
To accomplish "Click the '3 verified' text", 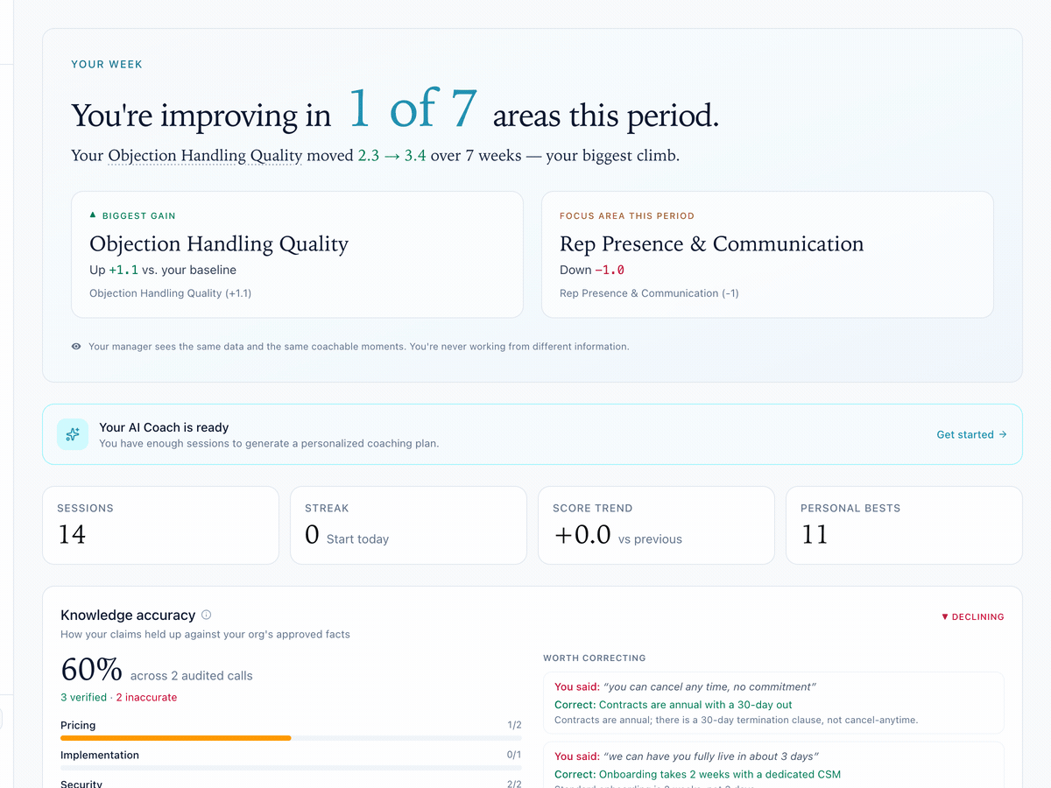I will tap(85, 698).
